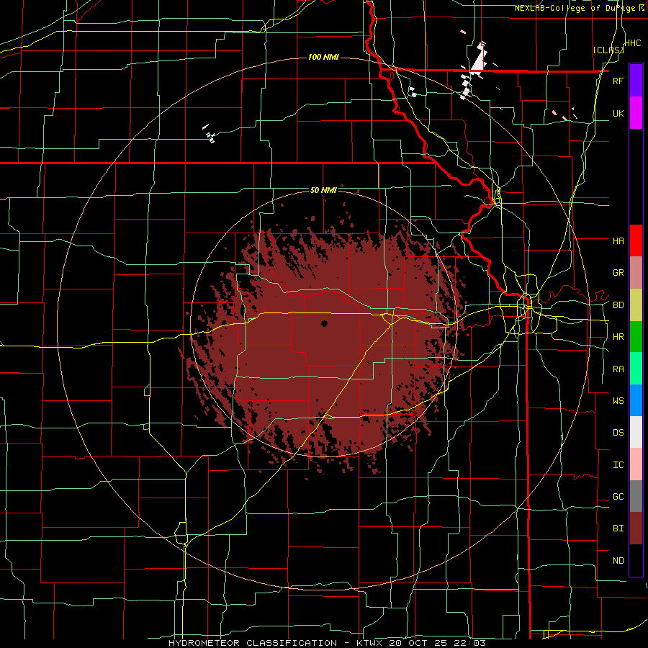Click the blue WS legend swatch
648x648 pixels.
coord(636,400)
